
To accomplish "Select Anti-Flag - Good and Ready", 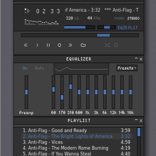I will [77, 130].
